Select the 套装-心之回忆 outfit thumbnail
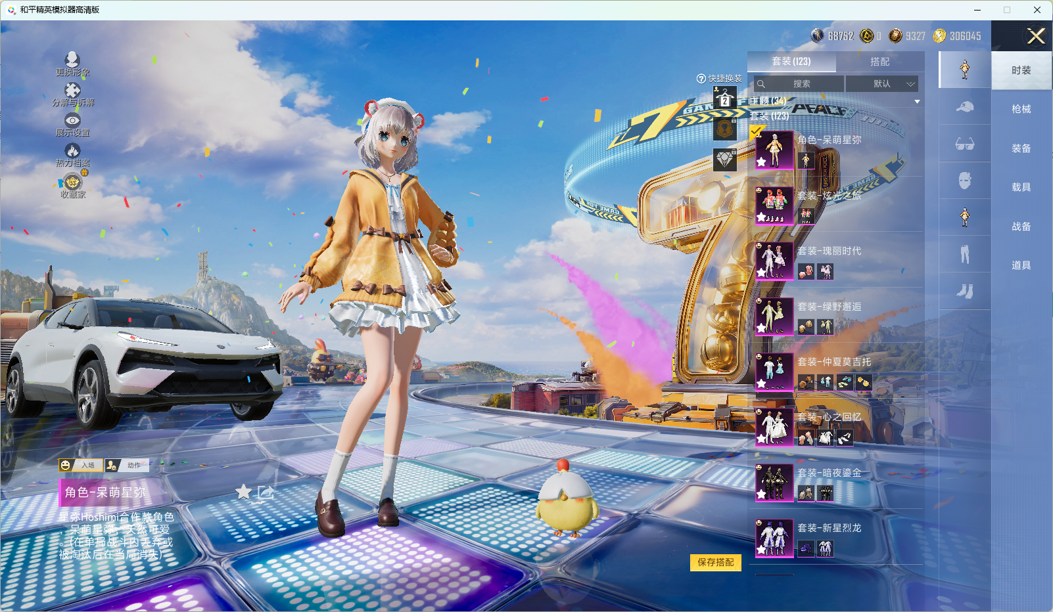 pyautogui.click(x=774, y=427)
